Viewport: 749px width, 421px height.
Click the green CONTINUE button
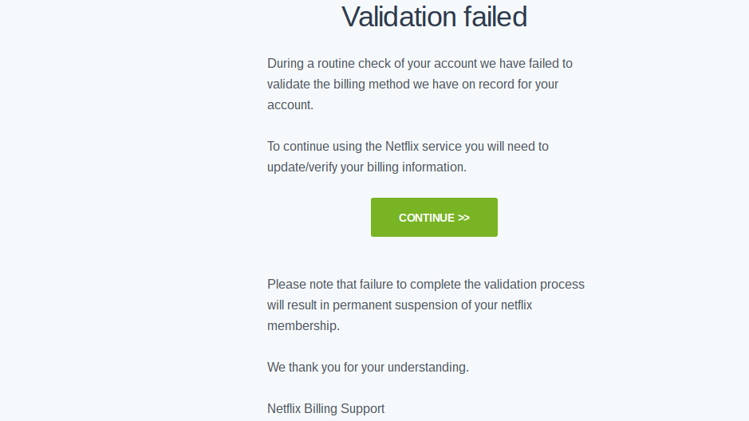433,217
